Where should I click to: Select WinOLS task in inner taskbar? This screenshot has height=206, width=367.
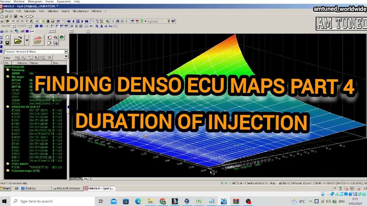(99, 188)
